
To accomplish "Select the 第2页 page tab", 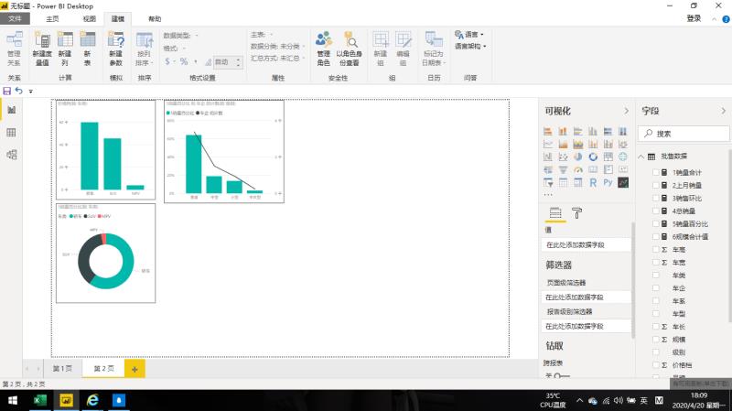I will [x=103, y=369].
